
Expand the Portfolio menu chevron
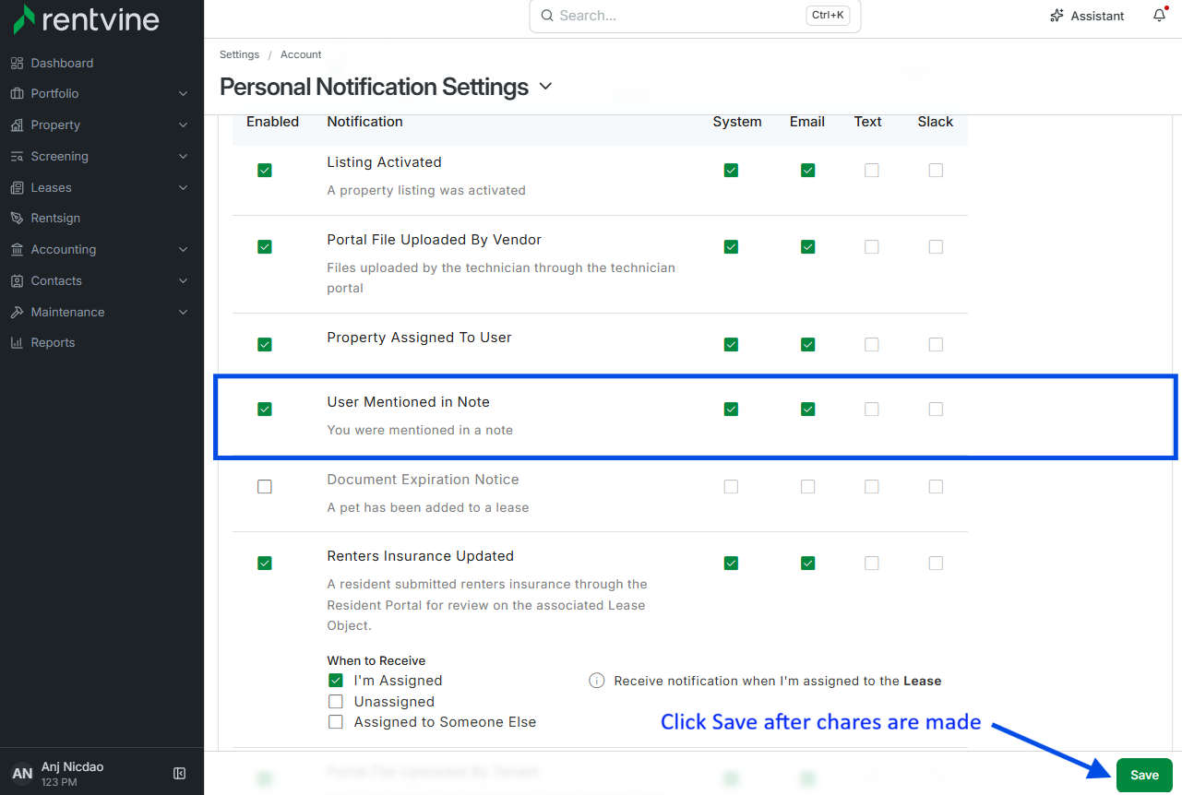[183, 94]
